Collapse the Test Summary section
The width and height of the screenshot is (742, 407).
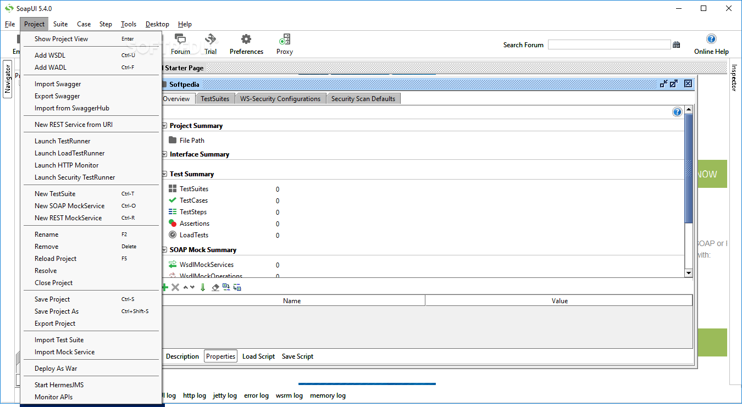click(x=164, y=174)
